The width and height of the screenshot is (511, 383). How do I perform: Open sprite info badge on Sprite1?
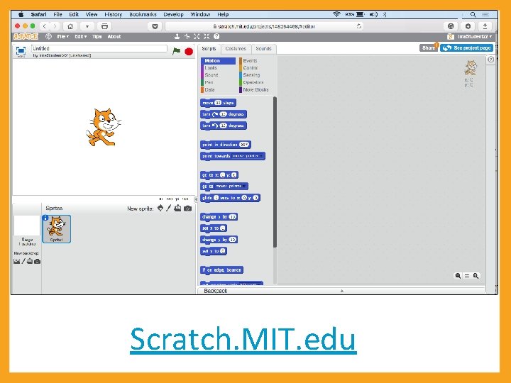45,218
